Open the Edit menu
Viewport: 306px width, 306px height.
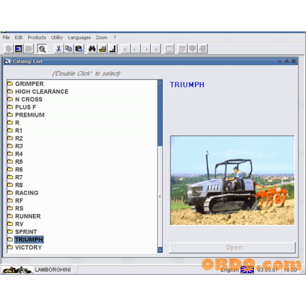[19, 37]
